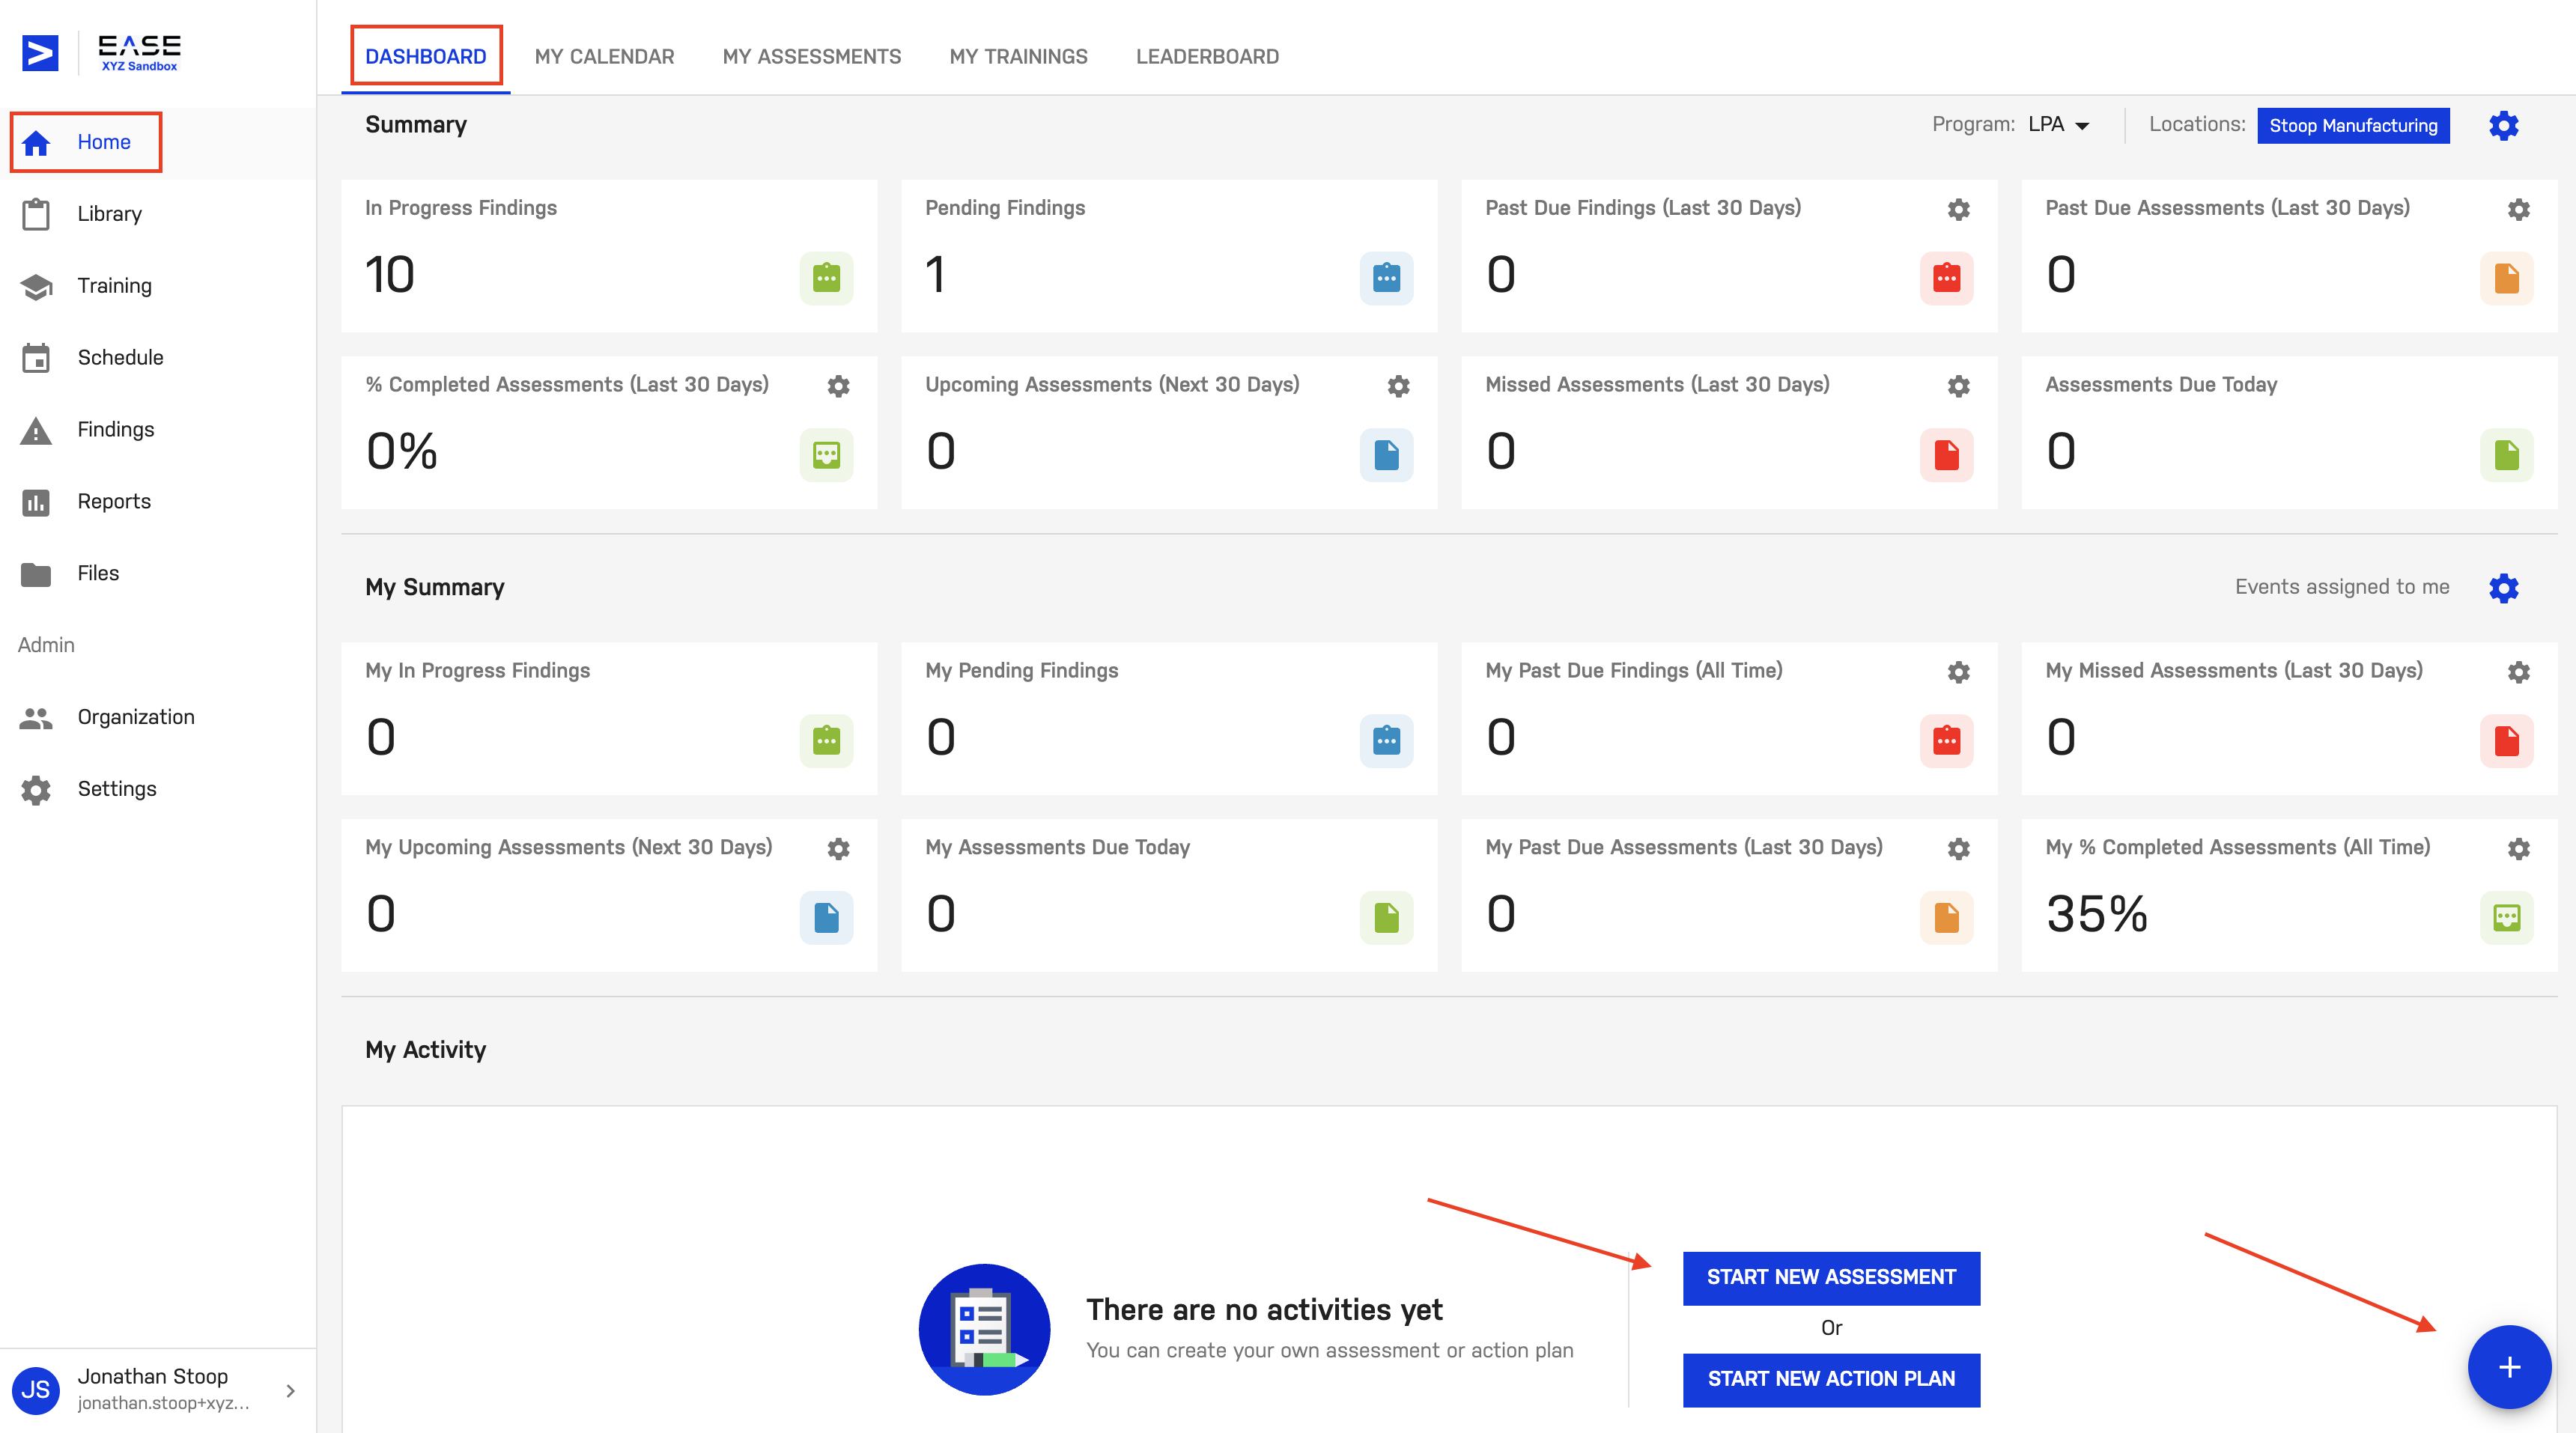Screen dimensions: 2576x1433
Task: Switch to the My Calendar tab
Action: click(604, 57)
